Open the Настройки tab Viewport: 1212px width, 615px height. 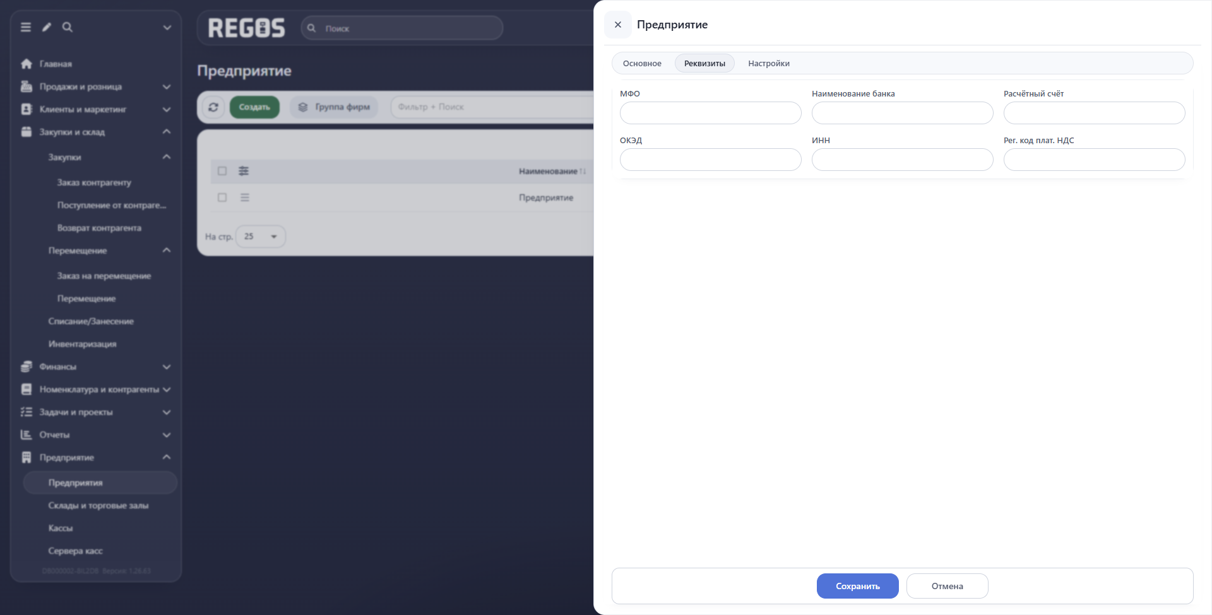pos(769,63)
